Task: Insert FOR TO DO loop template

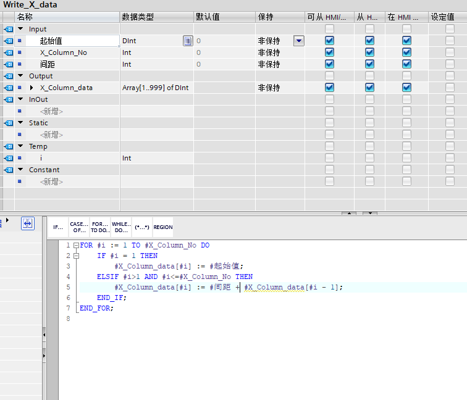Action: click(99, 227)
